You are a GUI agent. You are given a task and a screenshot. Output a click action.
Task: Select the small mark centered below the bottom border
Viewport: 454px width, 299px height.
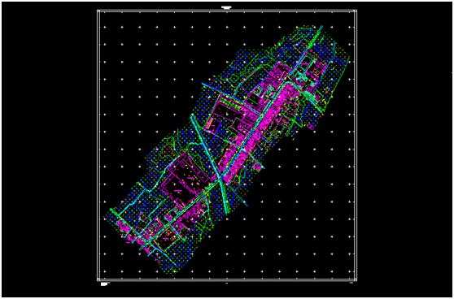click(x=227, y=283)
